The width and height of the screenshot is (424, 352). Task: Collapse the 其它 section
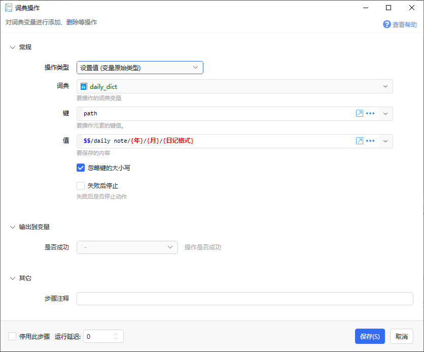pyautogui.click(x=13, y=278)
